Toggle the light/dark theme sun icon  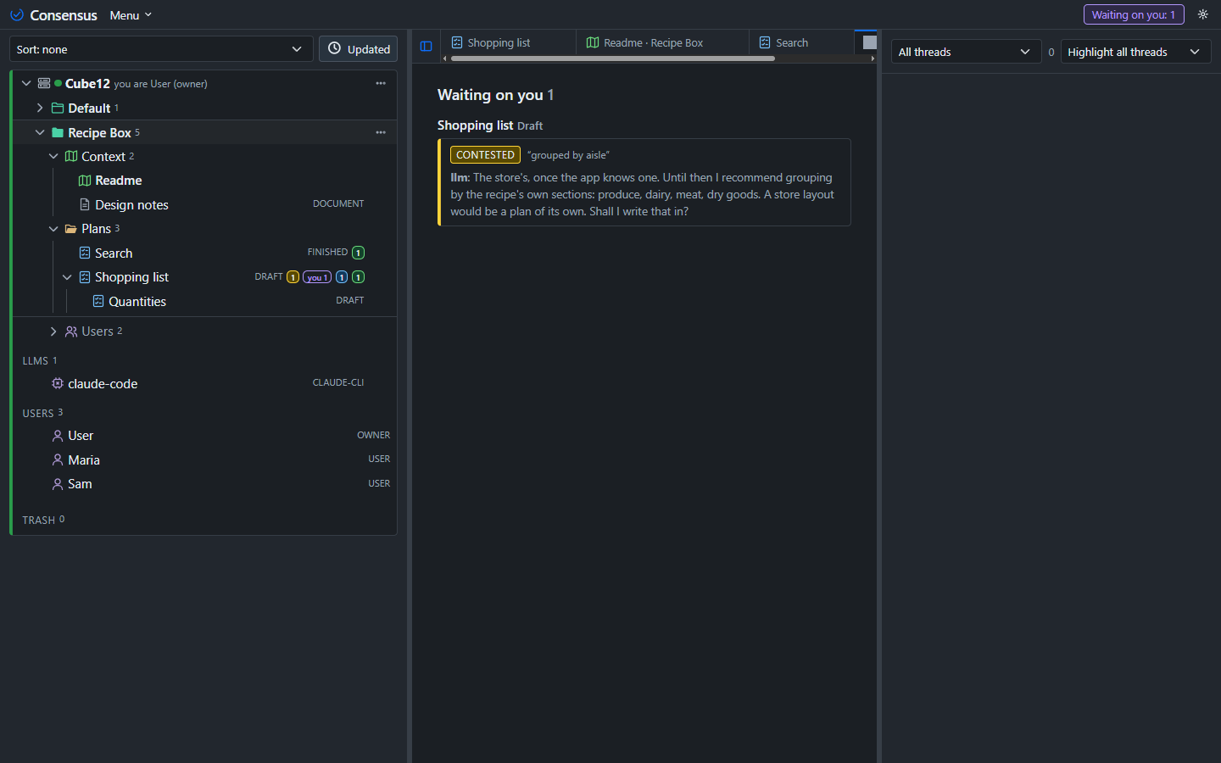tap(1202, 14)
